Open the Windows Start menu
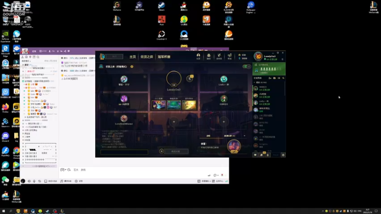Screen dimensions: 381x214 click(3, 211)
